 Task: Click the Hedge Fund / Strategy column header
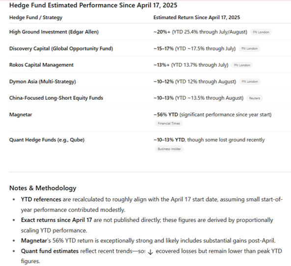36,18
